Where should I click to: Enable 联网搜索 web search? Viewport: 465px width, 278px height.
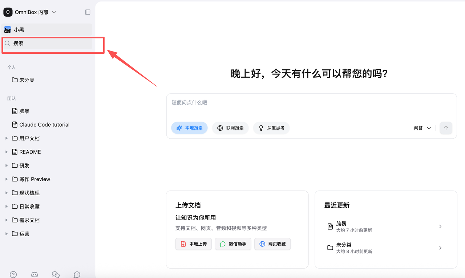(230, 128)
